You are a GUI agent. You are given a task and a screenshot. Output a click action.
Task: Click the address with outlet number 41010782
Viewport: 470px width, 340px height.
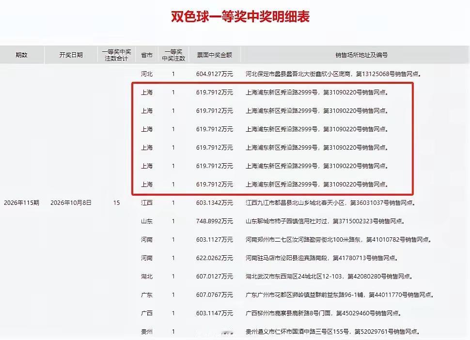pos(338,240)
